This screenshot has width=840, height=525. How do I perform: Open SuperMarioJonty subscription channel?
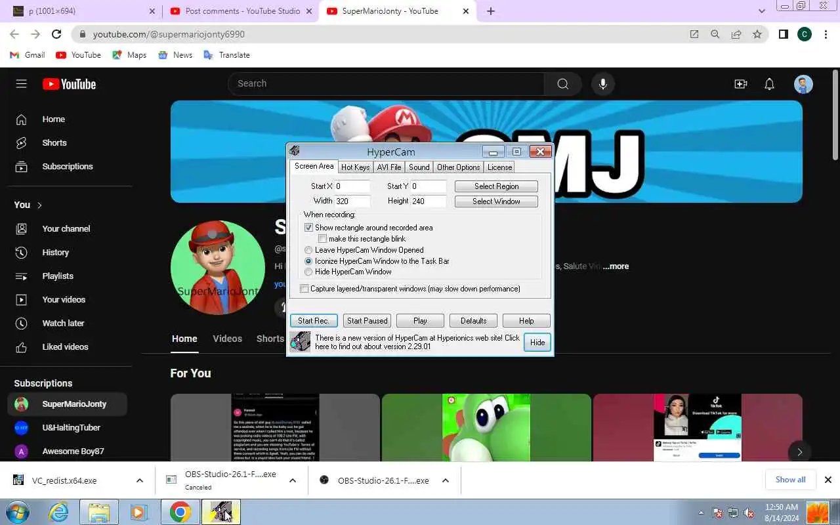pos(68,404)
